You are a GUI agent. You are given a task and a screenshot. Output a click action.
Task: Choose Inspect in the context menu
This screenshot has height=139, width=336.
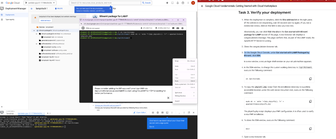point(185,101)
